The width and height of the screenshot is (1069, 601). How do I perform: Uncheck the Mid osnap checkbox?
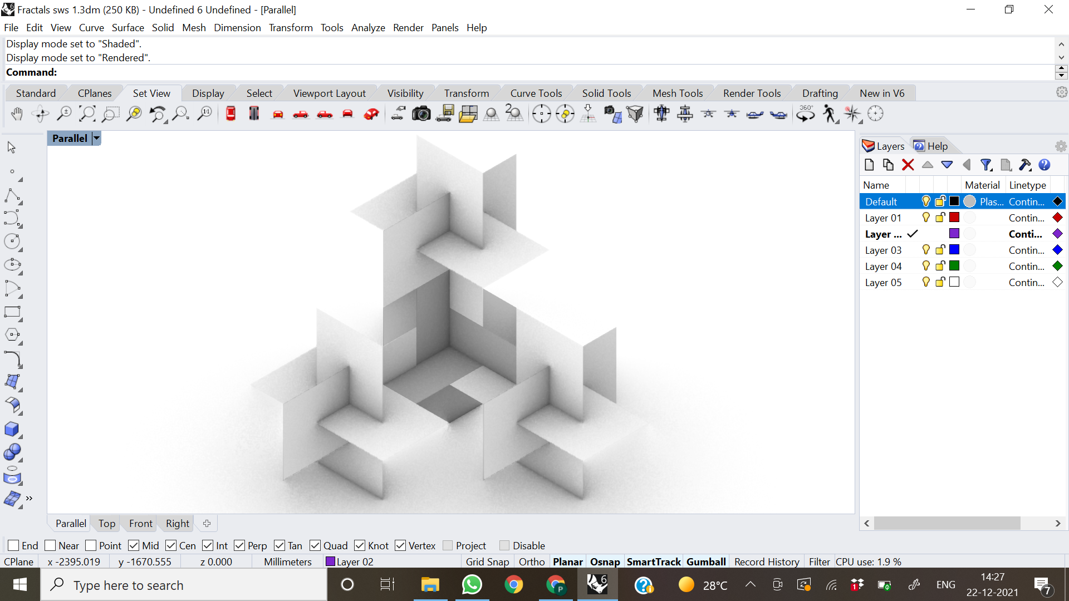click(134, 545)
